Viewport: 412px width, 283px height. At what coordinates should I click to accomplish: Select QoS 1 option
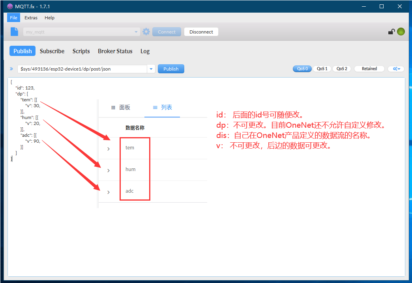point(322,69)
